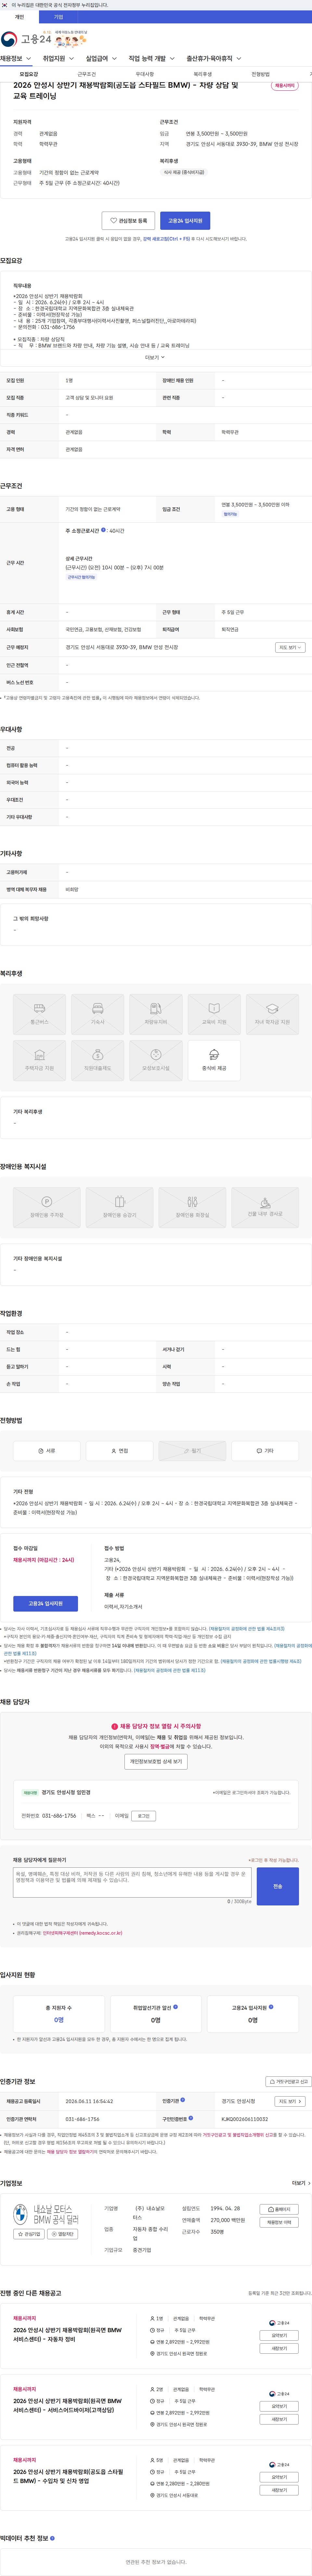Viewport: 312px width, 2576px height.
Task: Click the 고용24 logo
Action: point(26,39)
